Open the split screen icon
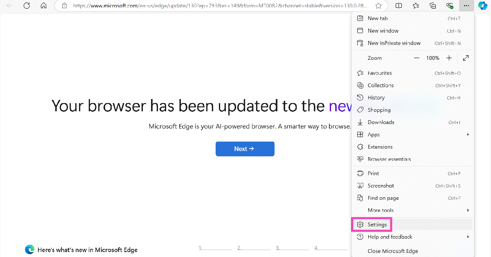Viewport: 491px width, 257px height. (x=399, y=6)
